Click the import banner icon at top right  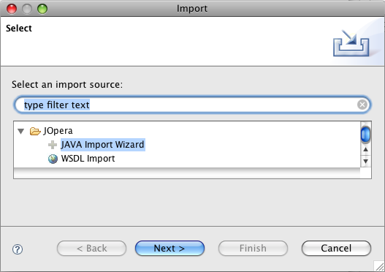tap(351, 43)
